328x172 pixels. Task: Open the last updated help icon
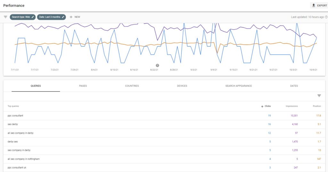point(326,17)
